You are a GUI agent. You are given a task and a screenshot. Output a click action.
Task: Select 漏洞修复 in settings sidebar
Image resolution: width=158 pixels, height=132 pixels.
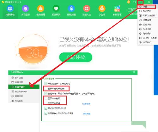[24, 96]
